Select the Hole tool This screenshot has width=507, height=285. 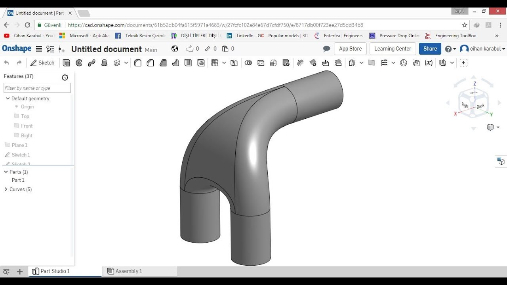201,63
